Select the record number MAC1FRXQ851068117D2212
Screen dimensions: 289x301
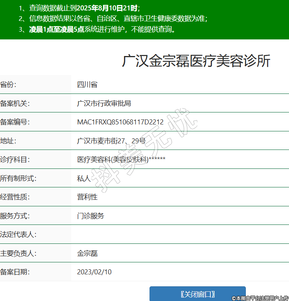coord(120,122)
